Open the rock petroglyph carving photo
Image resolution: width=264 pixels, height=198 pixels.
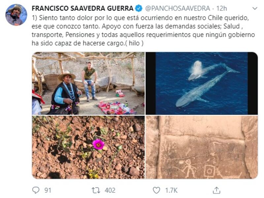coord(202,147)
